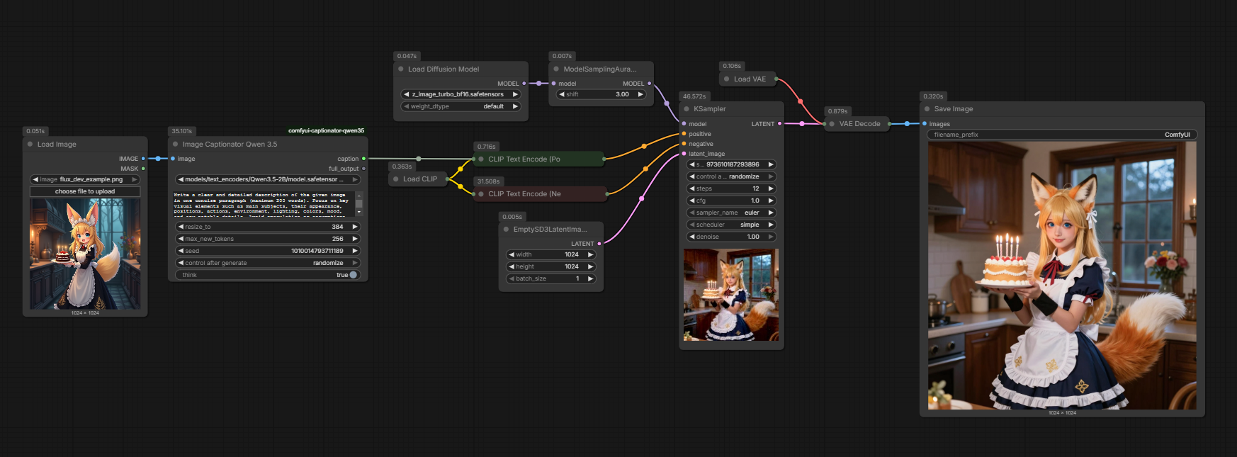Open the image file dropdown flux_dev_example.png
Screen dimensions: 1237x457
tap(85, 179)
